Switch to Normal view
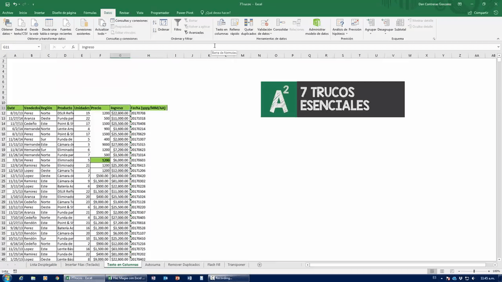Image resolution: width=502 pixels, height=282 pixels. (432, 271)
